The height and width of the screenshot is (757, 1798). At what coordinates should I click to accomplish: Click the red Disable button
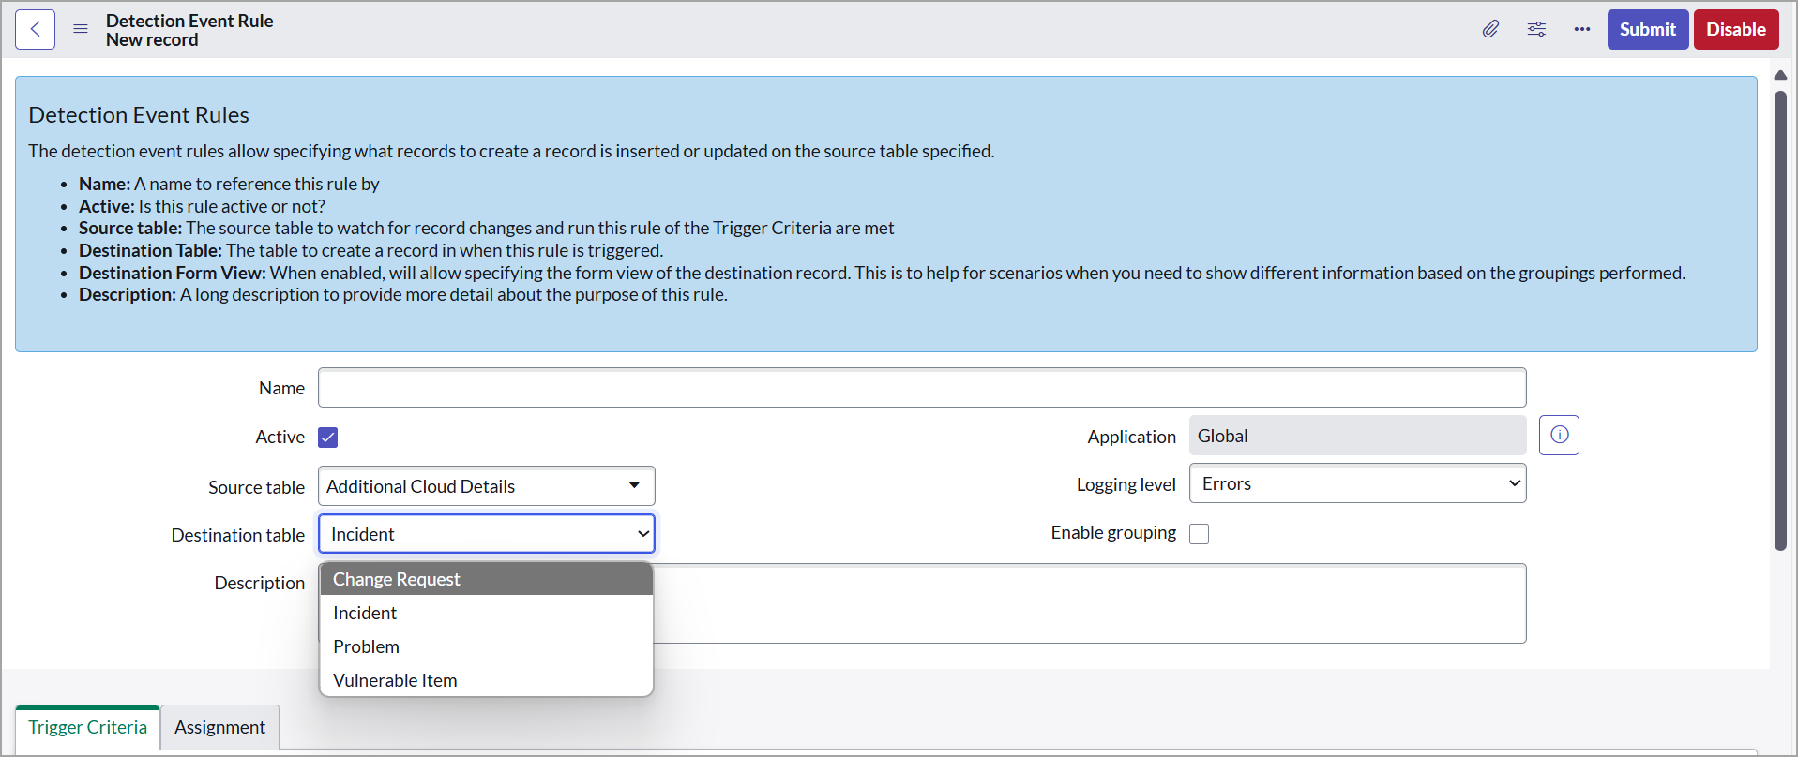[1736, 29]
